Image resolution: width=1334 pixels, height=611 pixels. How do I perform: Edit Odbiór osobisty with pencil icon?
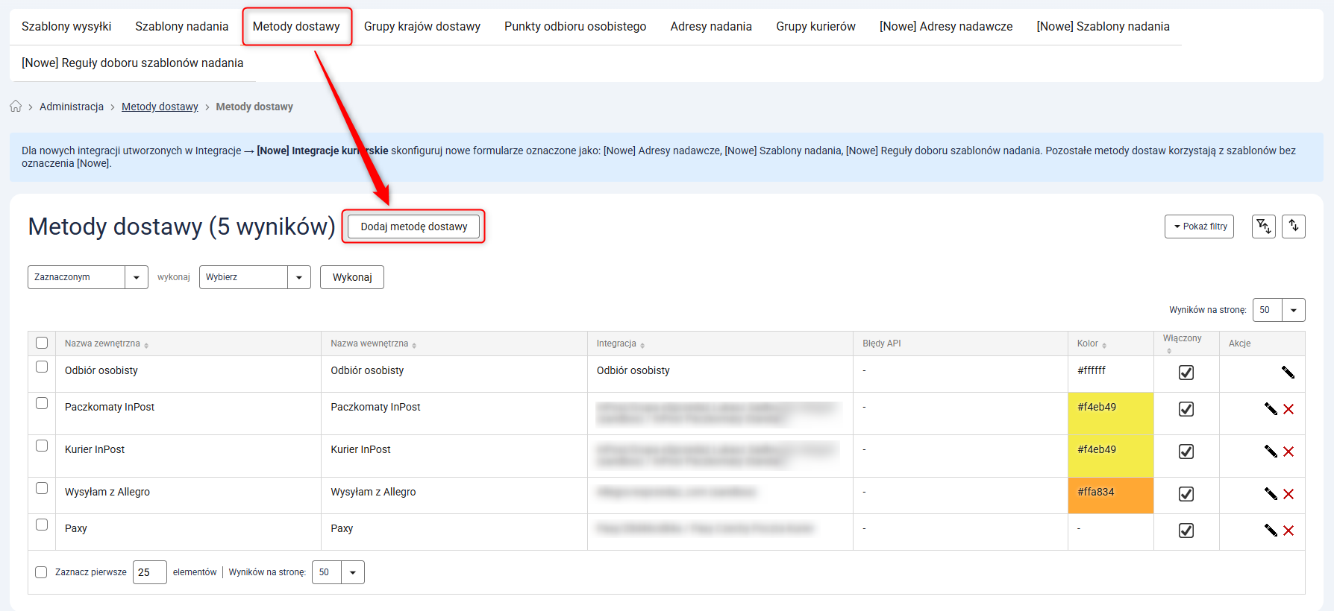(x=1288, y=373)
